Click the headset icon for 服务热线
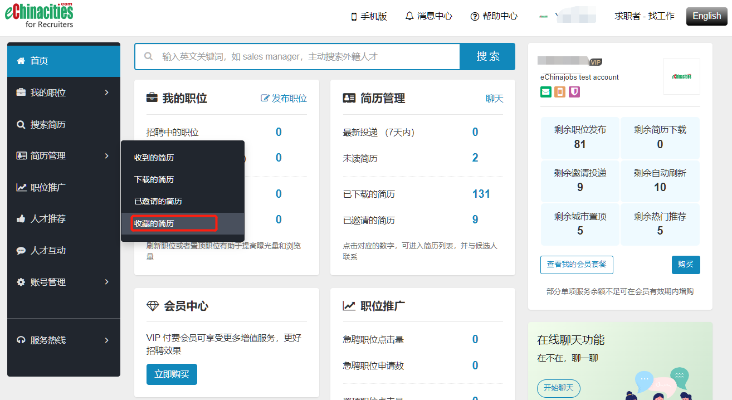 (x=21, y=340)
